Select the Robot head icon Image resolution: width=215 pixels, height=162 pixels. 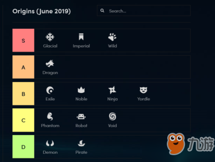(x=81, y=117)
